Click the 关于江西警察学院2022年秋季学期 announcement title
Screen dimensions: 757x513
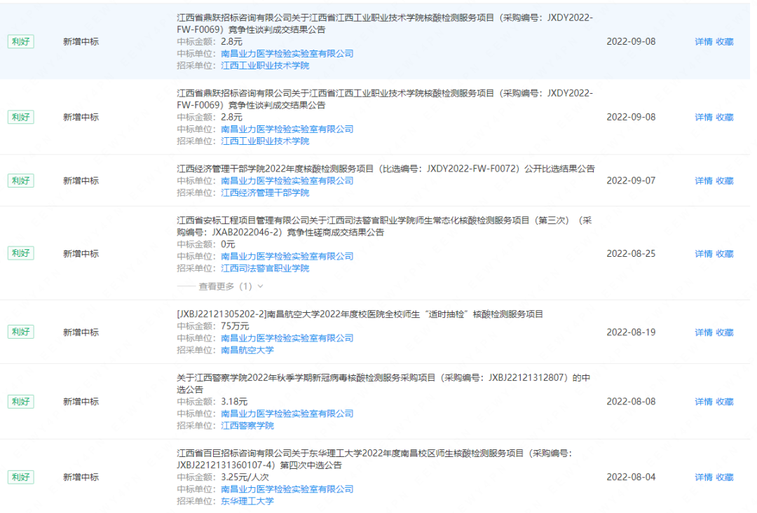[x=383, y=384]
